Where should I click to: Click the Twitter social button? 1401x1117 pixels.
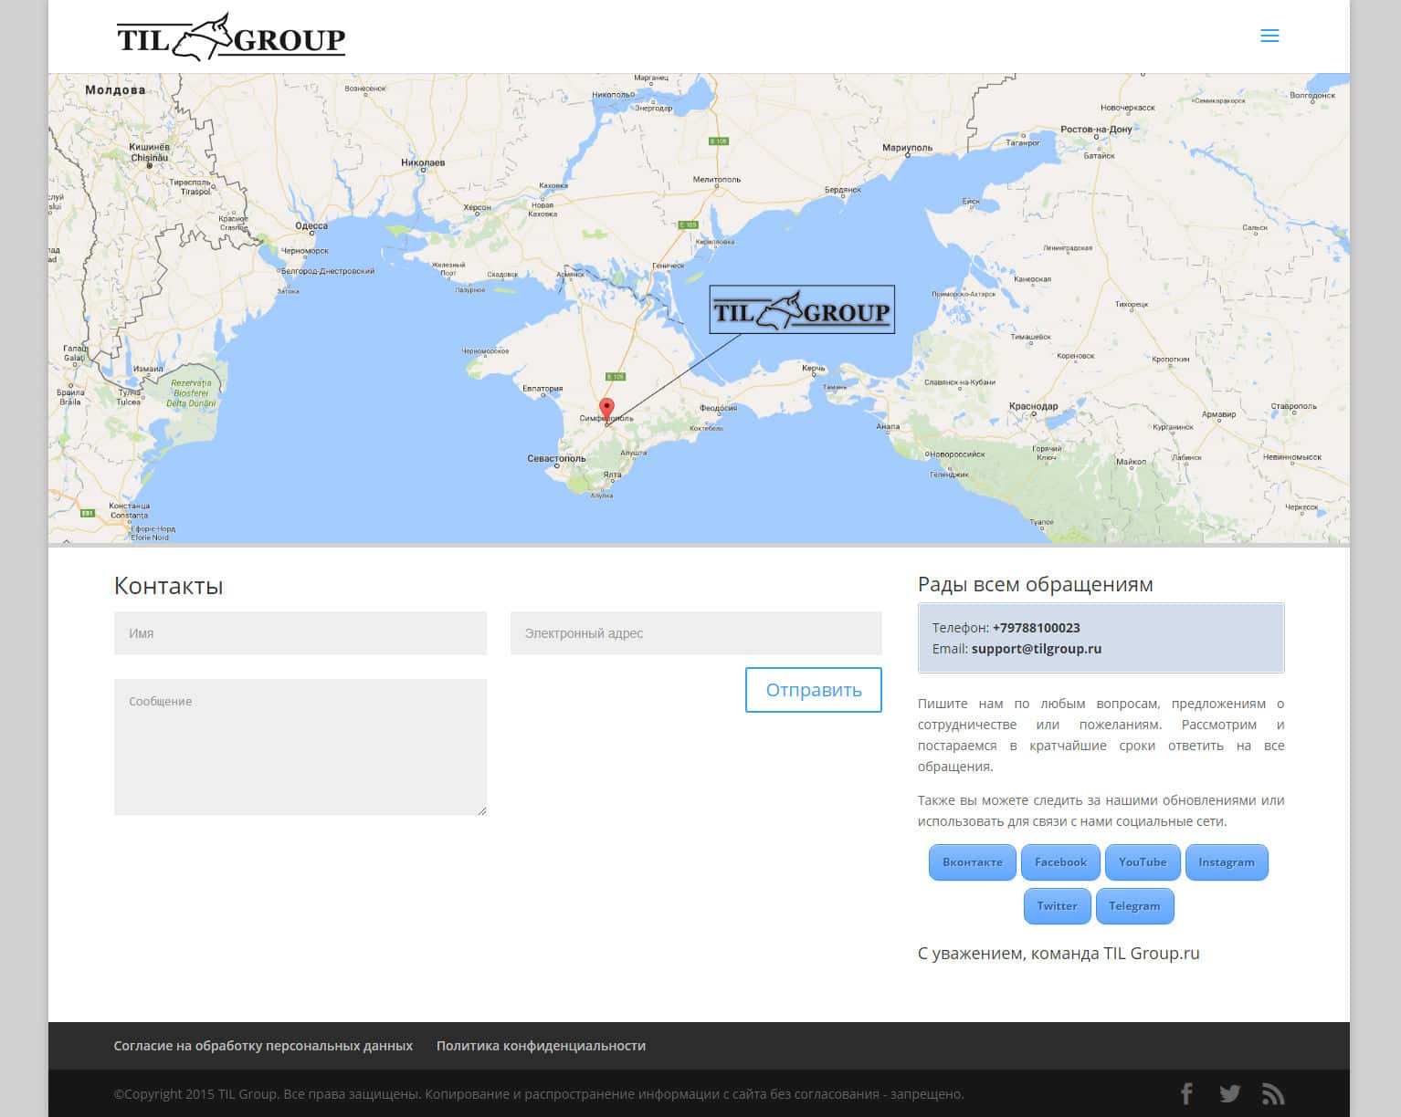1057,906
